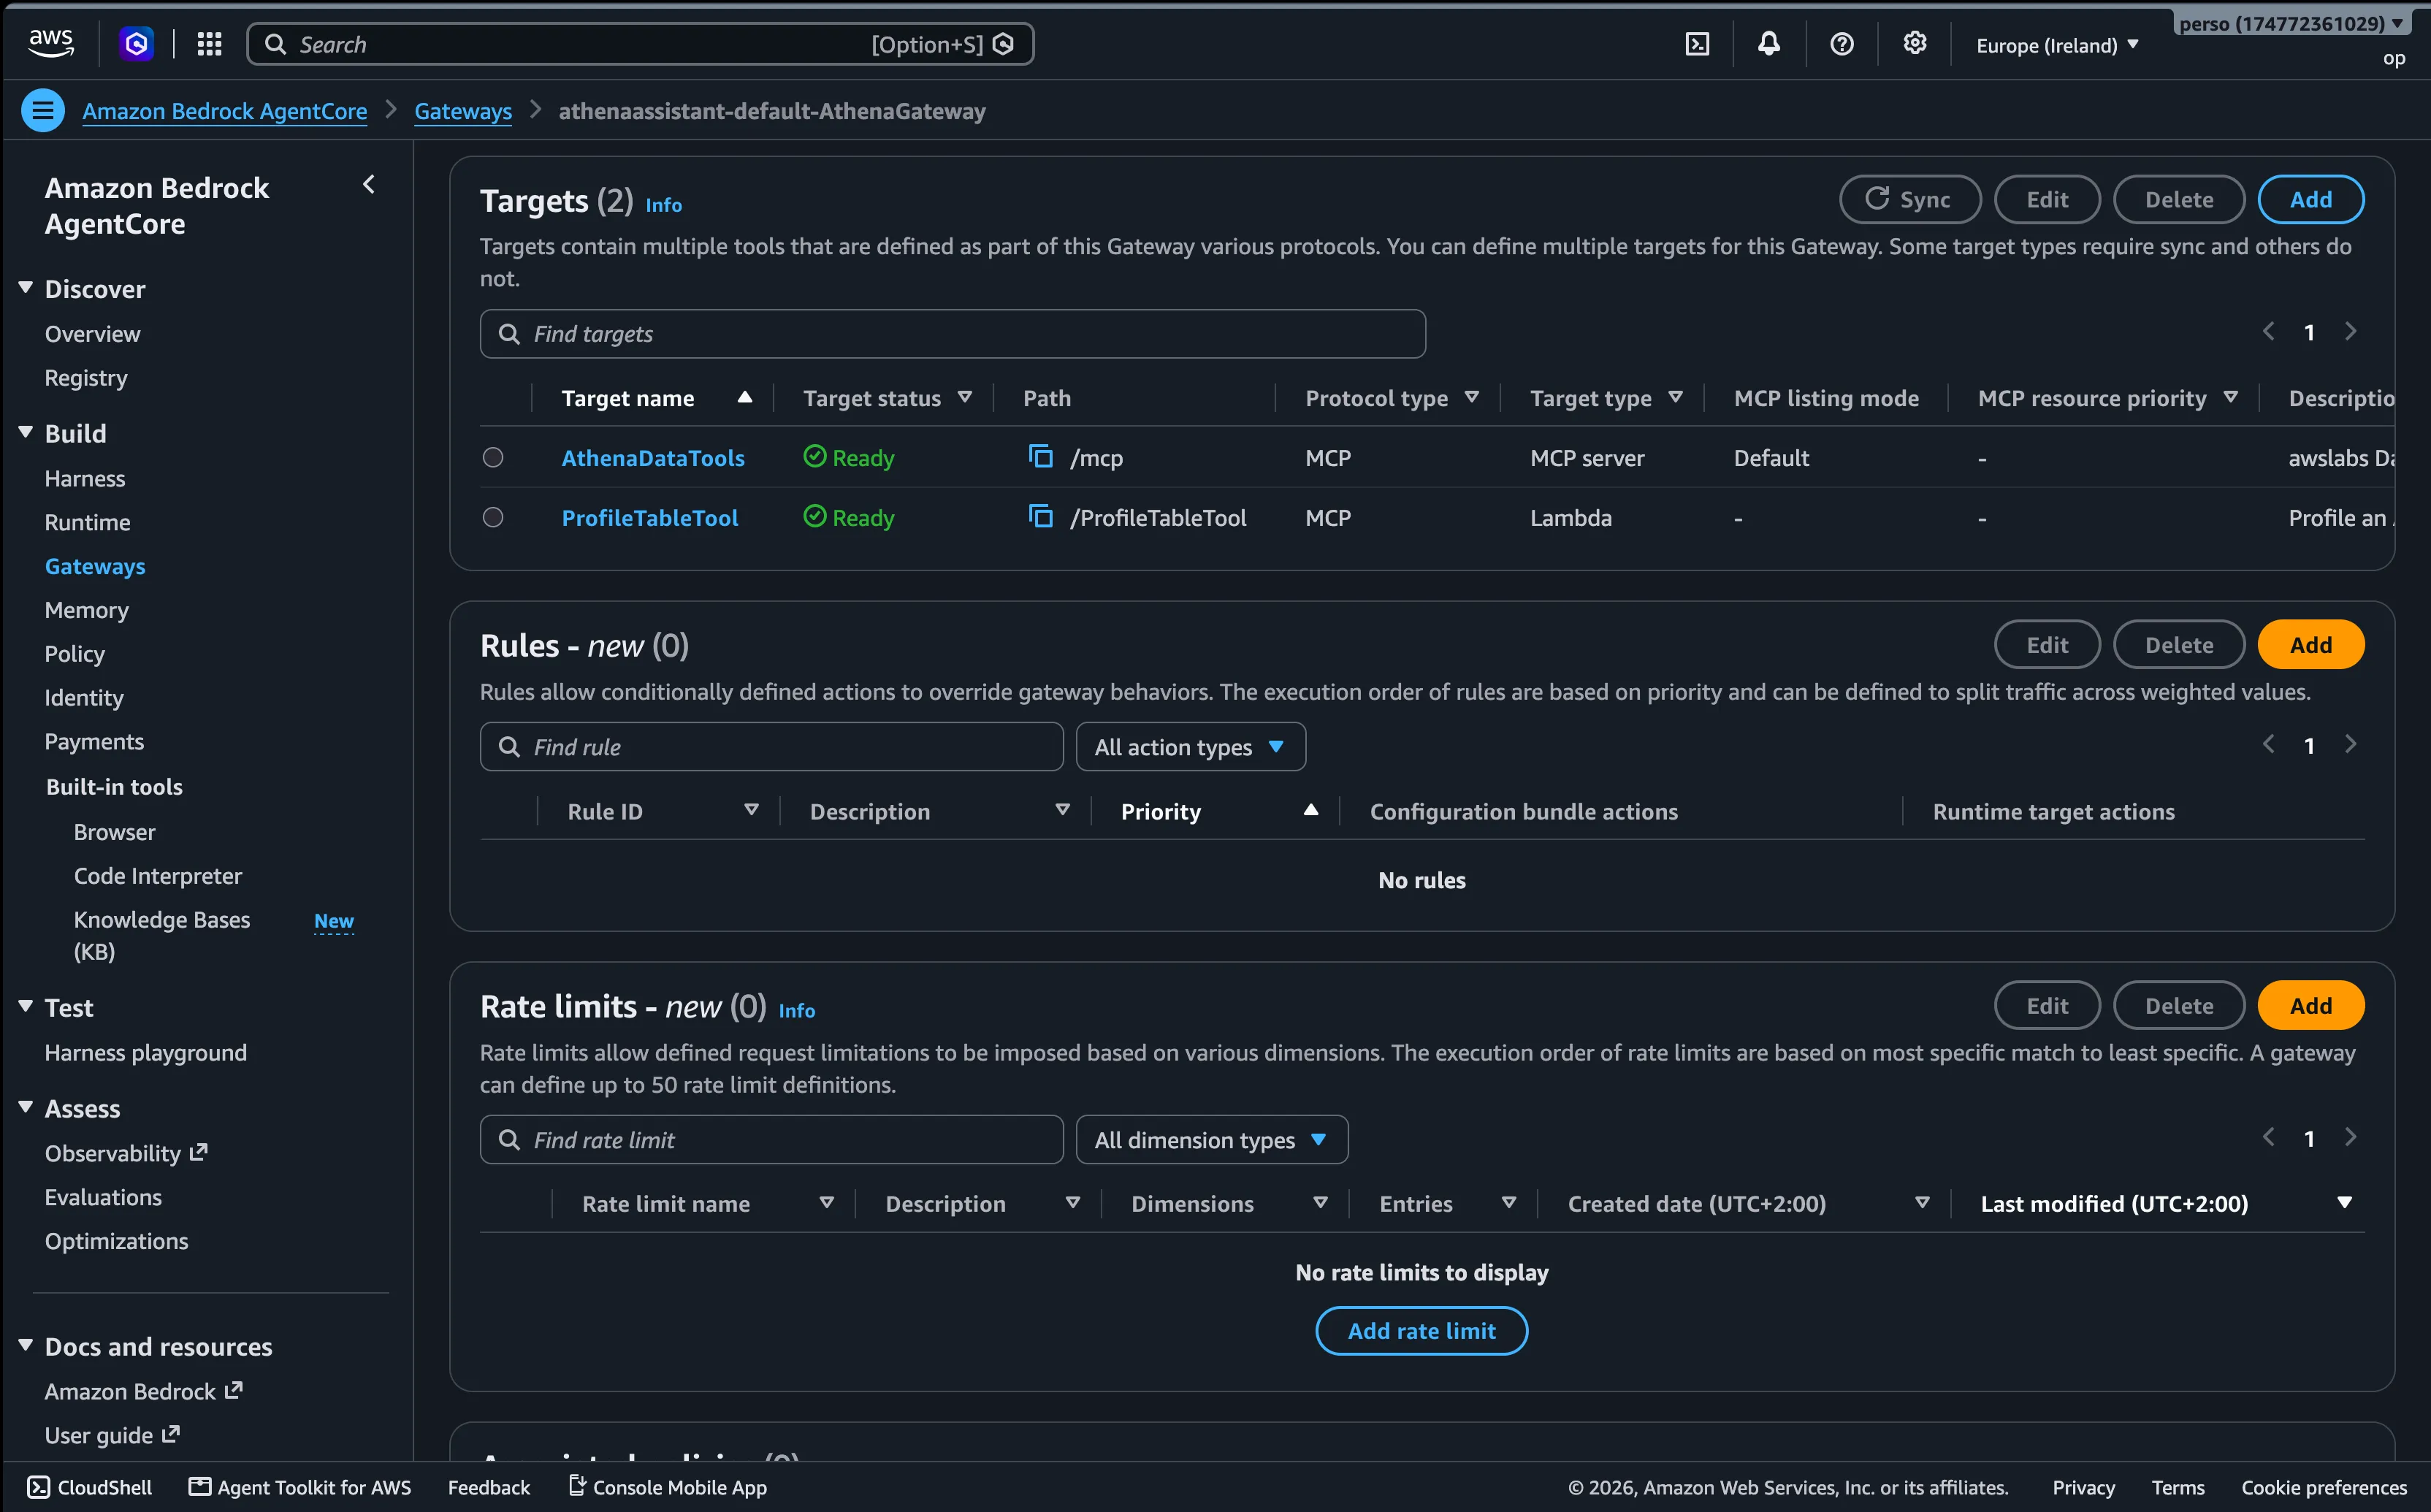Open the settings gear icon
Screen dimensions: 2431x1512
[1914, 43]
